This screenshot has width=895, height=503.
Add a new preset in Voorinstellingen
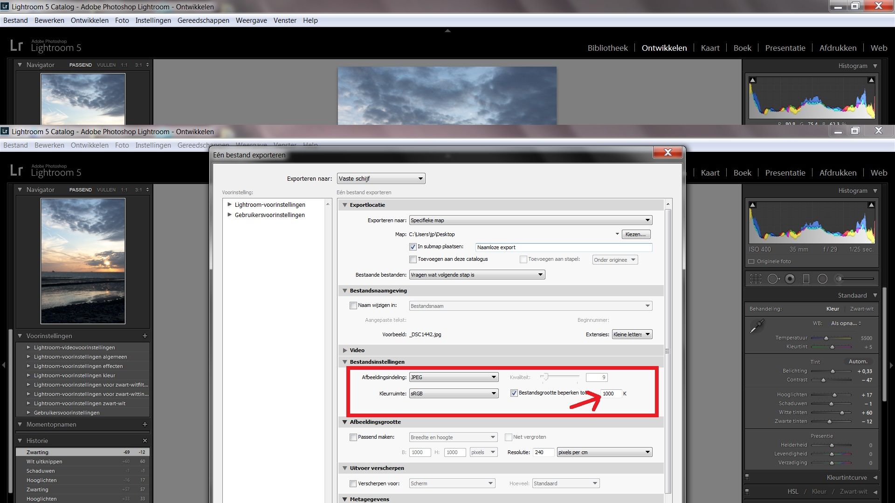145,336
